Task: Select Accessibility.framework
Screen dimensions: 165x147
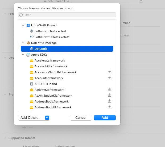Action: click(x=51, y=66)
